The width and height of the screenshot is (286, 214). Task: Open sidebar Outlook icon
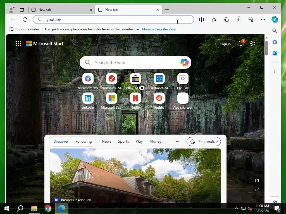[275, 53]
